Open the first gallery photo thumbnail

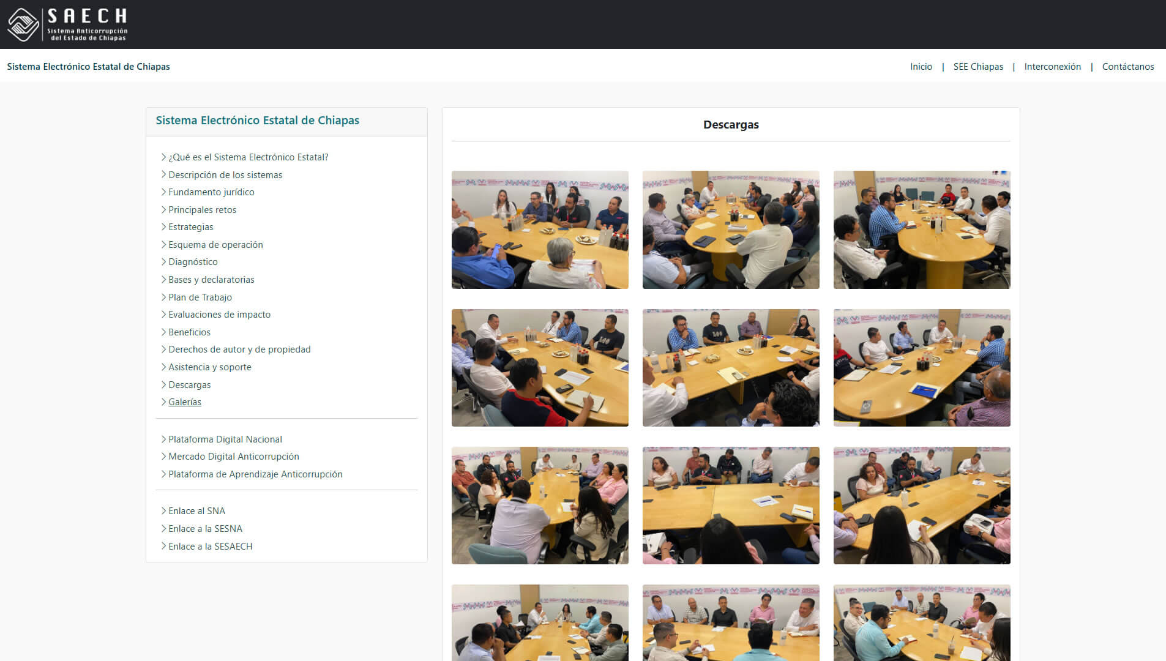pyautogui.click(x=539, y=230)
